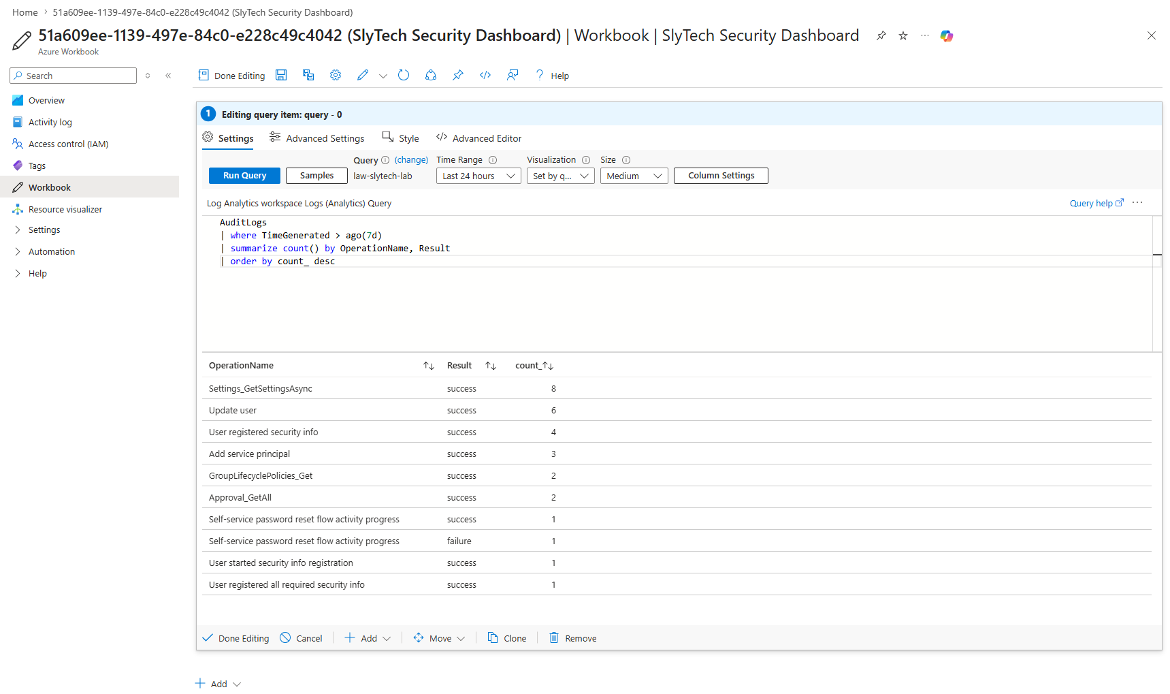This screenshot has height=694, width=1170.
Task: Clone the query item
Action: [507, 638]
